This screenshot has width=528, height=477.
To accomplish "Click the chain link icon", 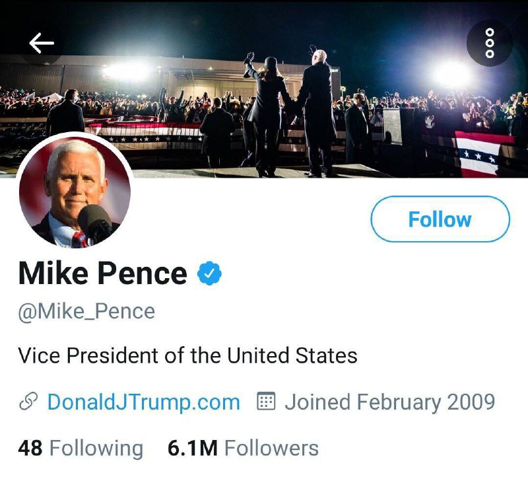I will [x=28, y=402].
